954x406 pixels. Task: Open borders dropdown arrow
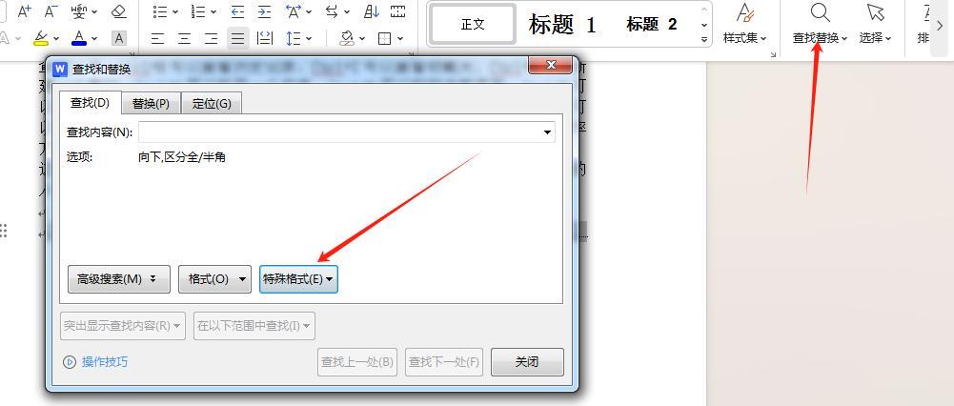400,39
